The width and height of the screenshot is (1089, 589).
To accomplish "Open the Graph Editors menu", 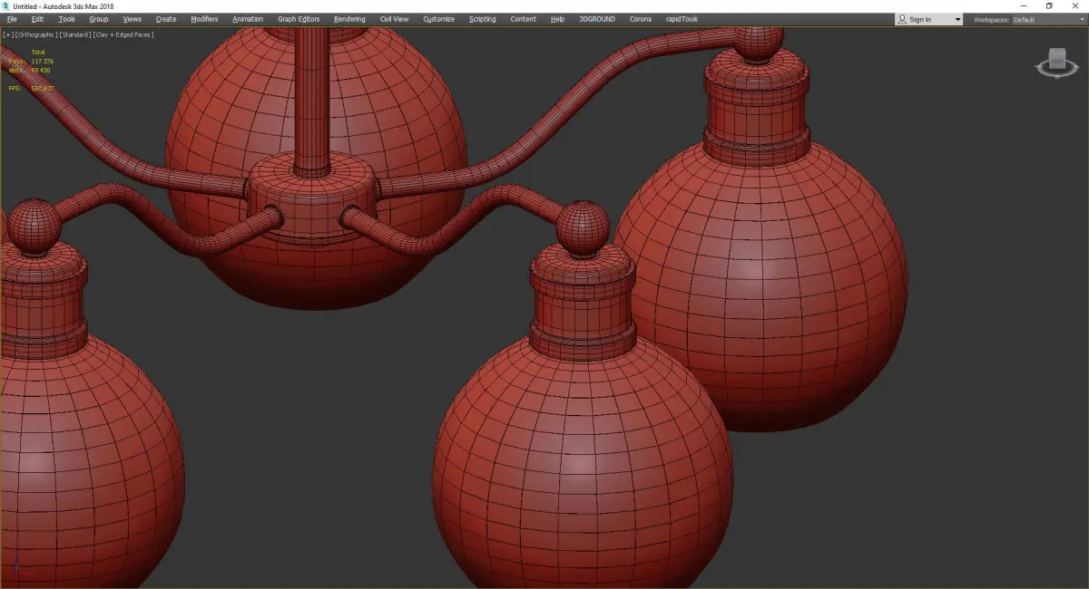I will coord(299,19).
